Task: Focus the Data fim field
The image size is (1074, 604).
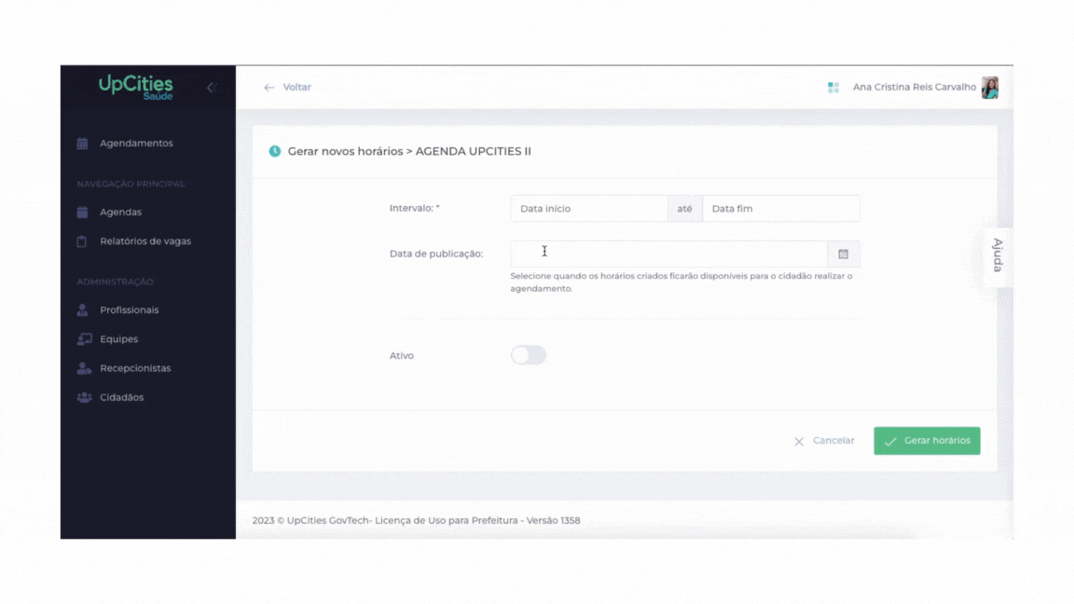Action: [781, 208]
